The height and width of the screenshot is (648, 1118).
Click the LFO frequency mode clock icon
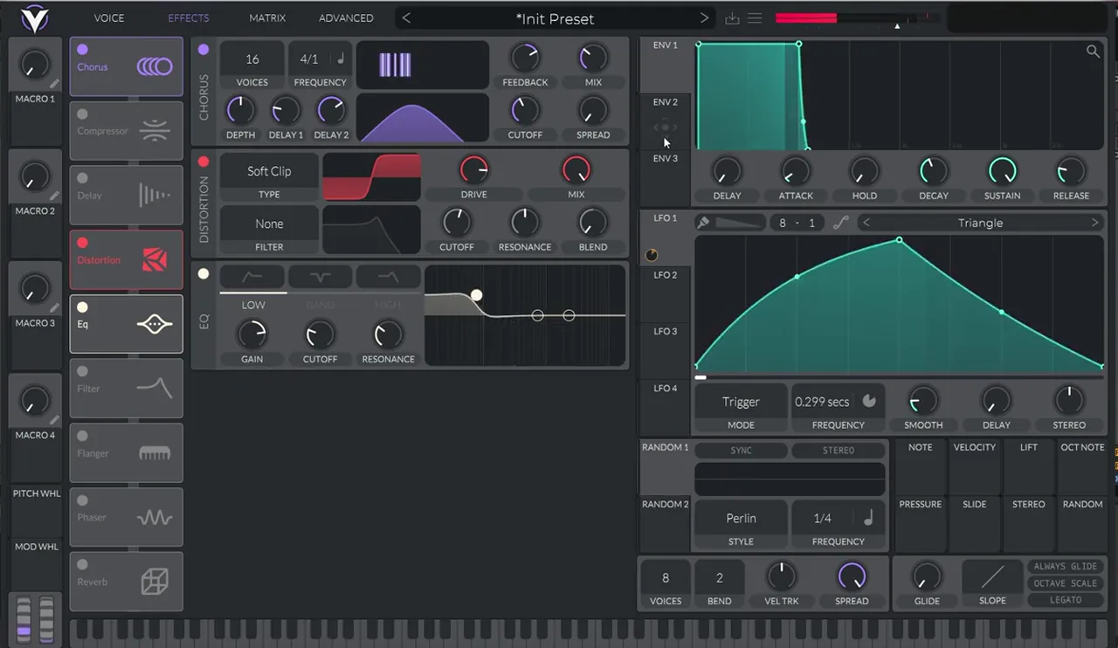tap(868, 401)
